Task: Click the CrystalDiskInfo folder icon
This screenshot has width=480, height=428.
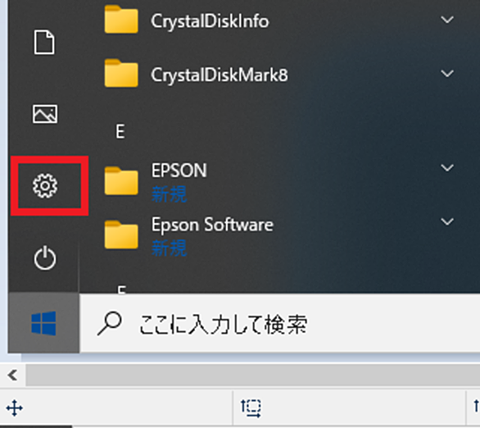Action: [121, 19]
